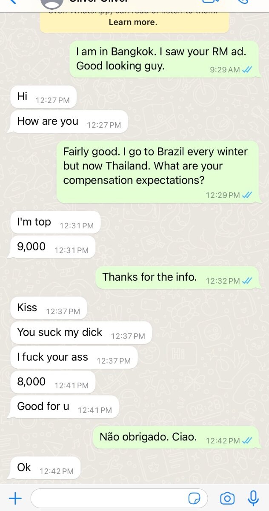Tap the "9,000" message bubble
This screenshot has height=511, width=269.
click(53, 247)
